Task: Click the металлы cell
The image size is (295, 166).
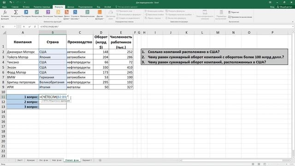Action: 80,87
